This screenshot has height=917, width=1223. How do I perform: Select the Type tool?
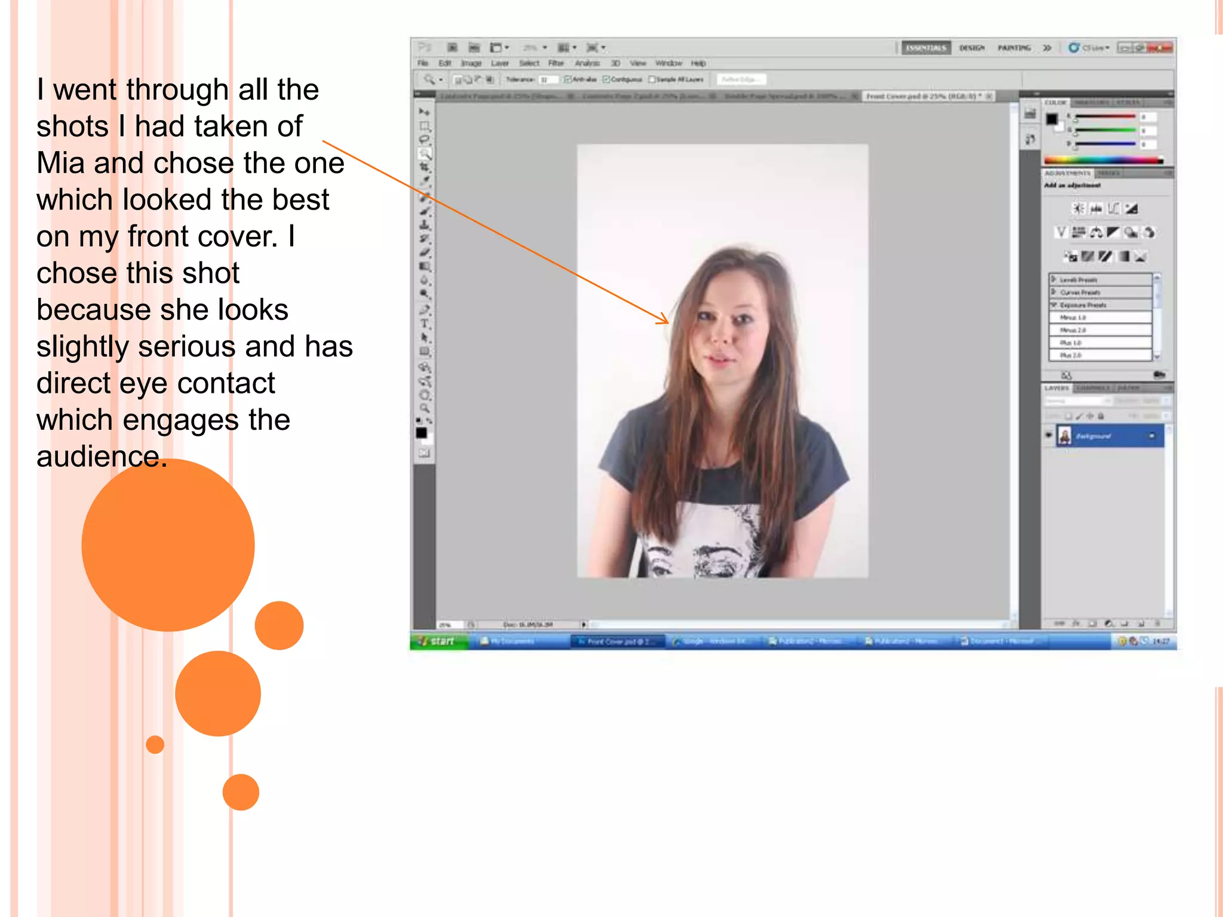click(425, 324)
